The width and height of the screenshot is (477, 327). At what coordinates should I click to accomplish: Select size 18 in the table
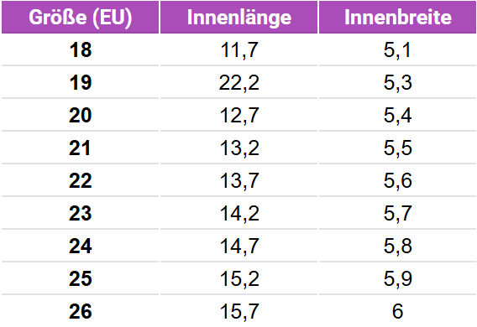[x=81, y=49]
